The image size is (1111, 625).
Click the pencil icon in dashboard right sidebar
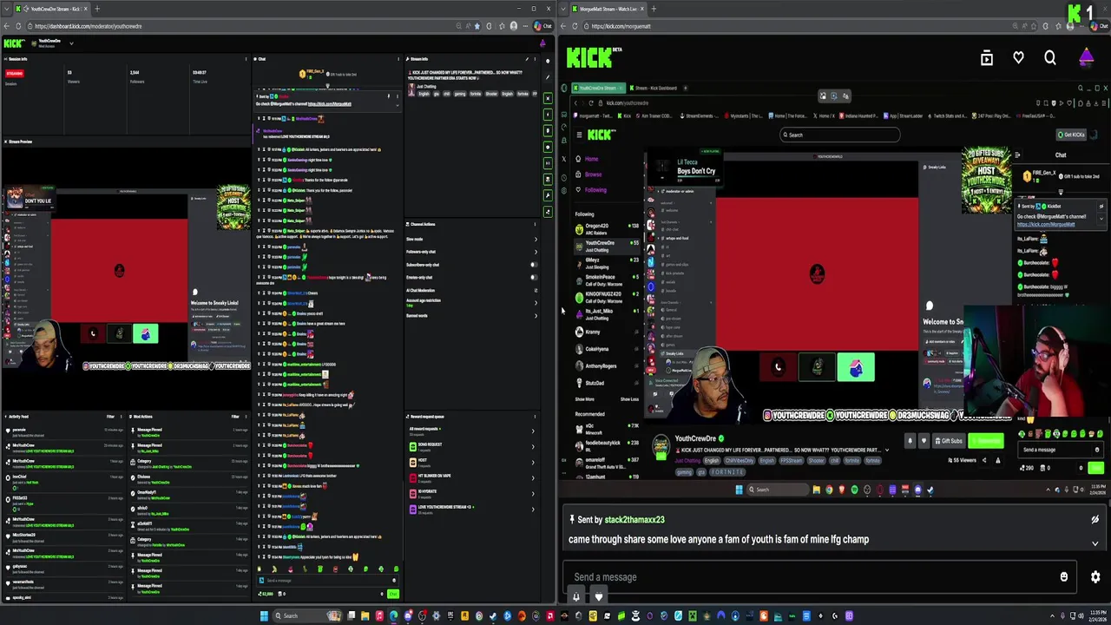(548, 77)
